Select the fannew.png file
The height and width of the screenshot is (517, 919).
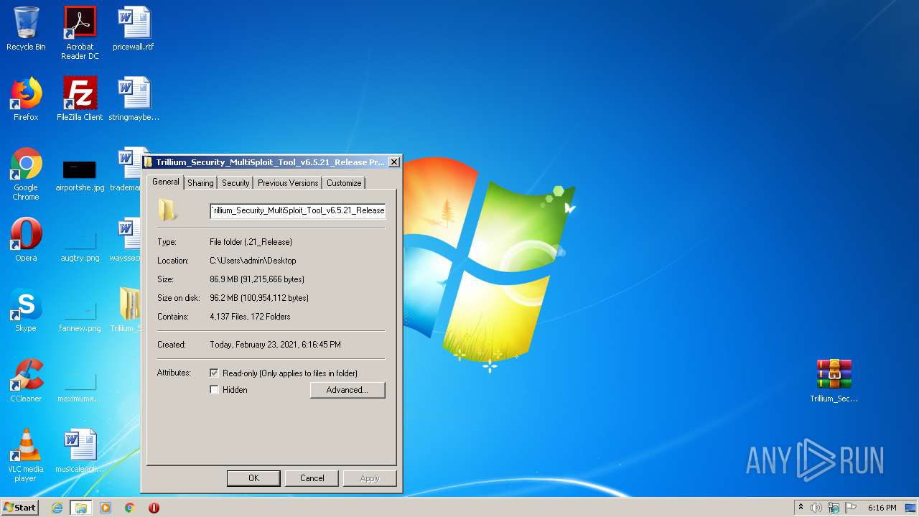[80, 316]
